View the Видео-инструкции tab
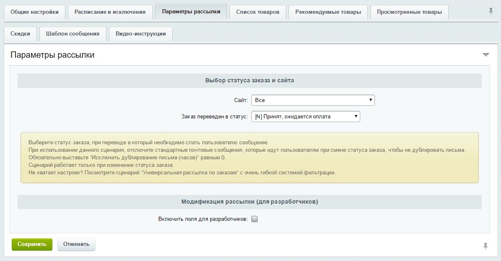Image resolution: width=501 pixels, height=261 pixels. coord(141,34)
